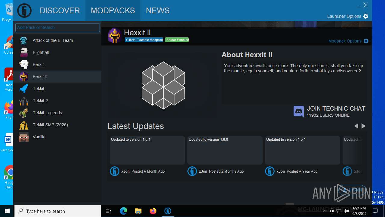Click the Discord logo icon
The height and width of the screenshot is (217, 385).
(299, 112)
